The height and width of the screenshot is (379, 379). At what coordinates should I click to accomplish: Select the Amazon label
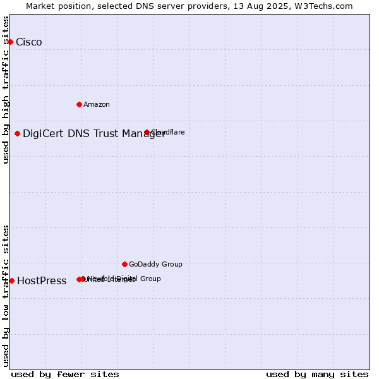[97, 104]
